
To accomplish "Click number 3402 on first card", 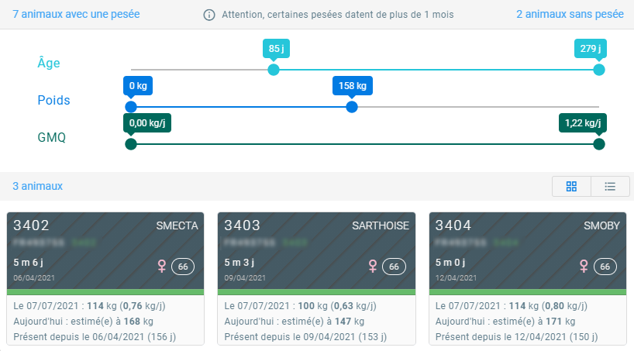I will pos(31,225).
